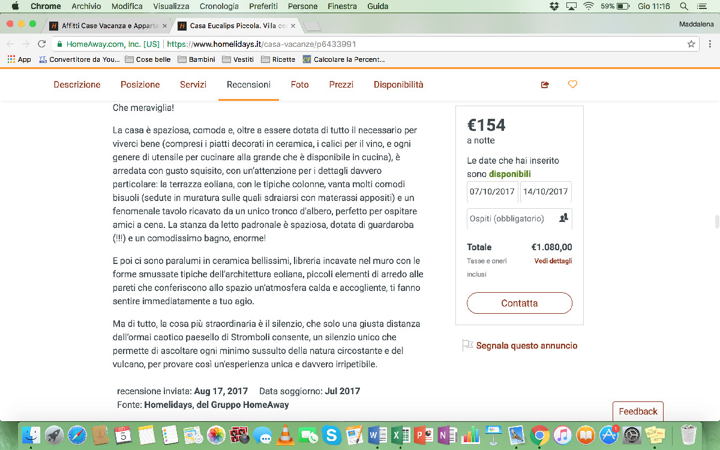Screen dimensions: 720x450
Task: Open Microsoft Excel from the Dock
Action: (x=400, y=434)
